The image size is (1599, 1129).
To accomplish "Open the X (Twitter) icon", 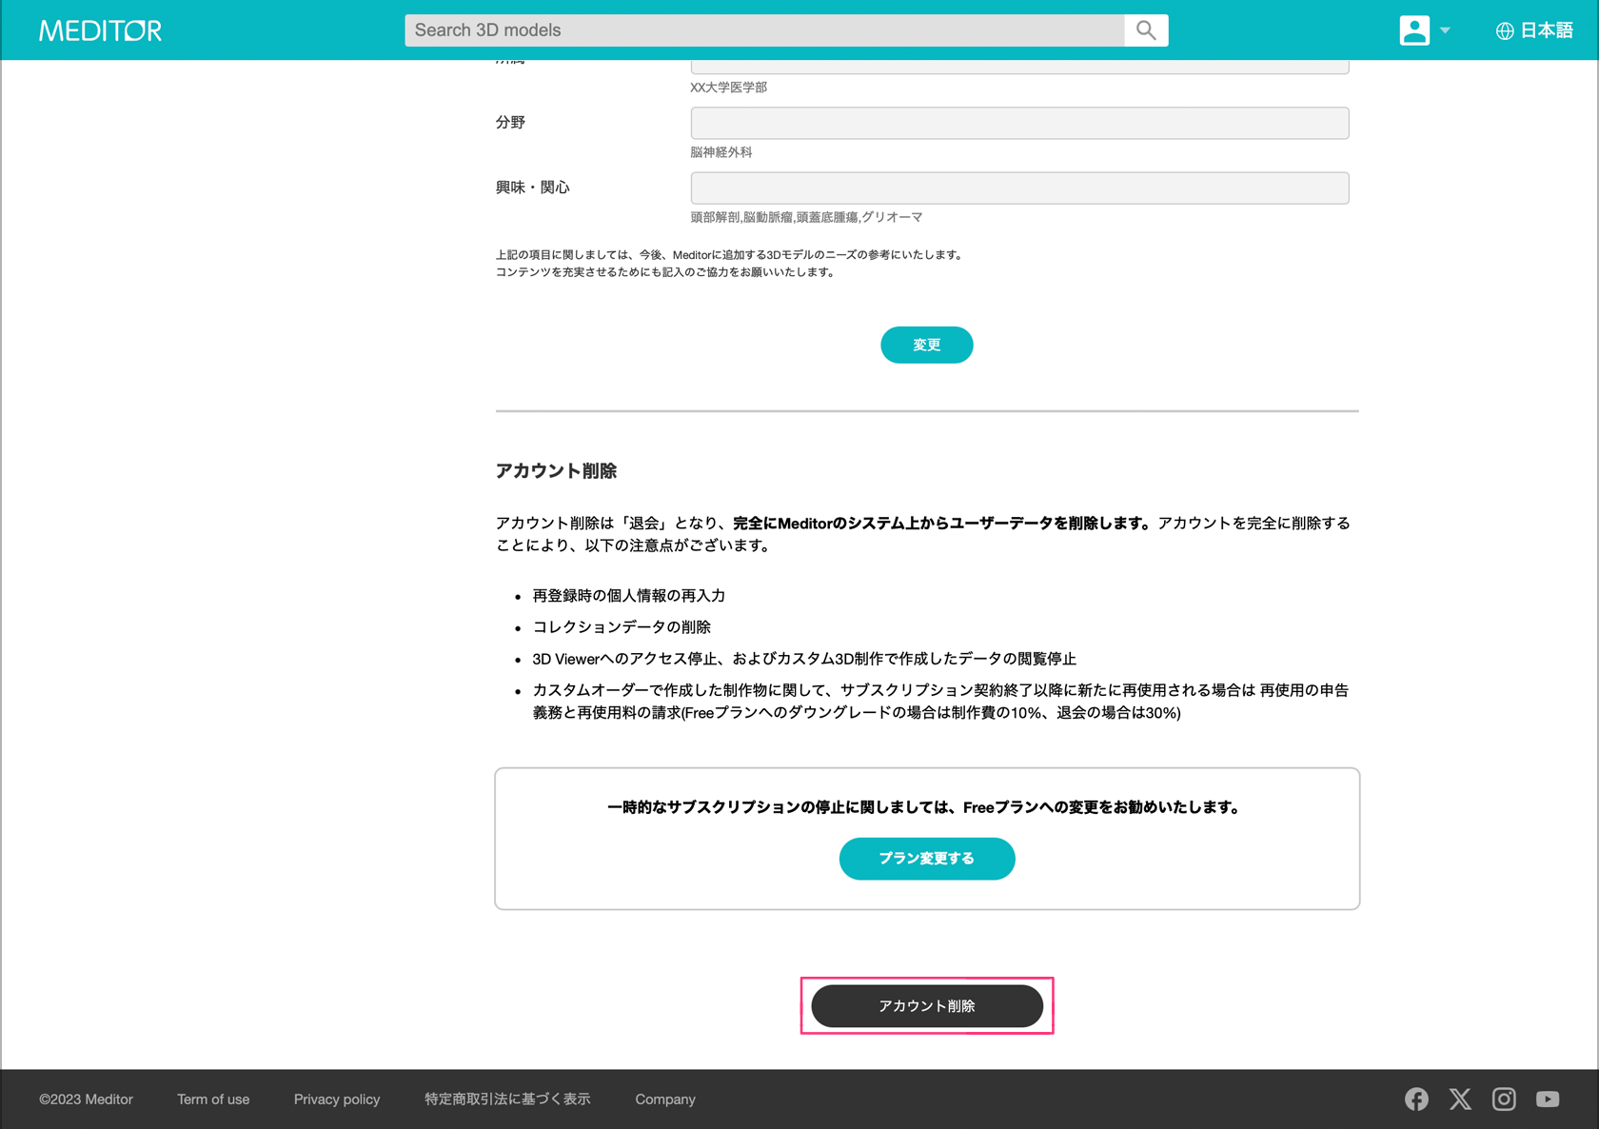I will click(x=1460, y=1099).
